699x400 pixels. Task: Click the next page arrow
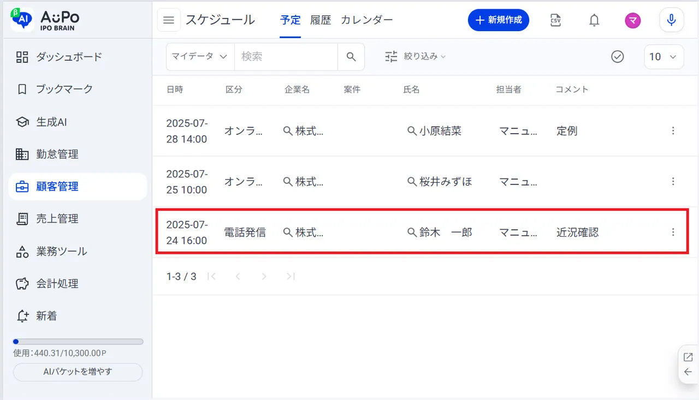click(x=264, y=277)
